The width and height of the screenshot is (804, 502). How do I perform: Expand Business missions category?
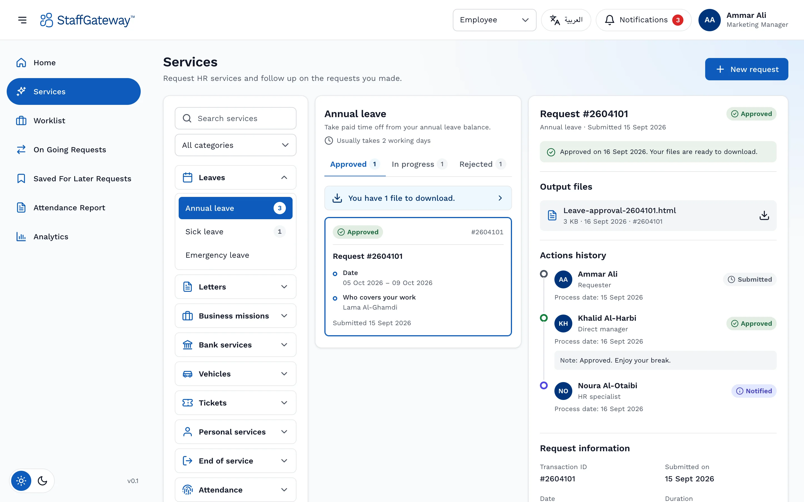(x=235, y=316)
